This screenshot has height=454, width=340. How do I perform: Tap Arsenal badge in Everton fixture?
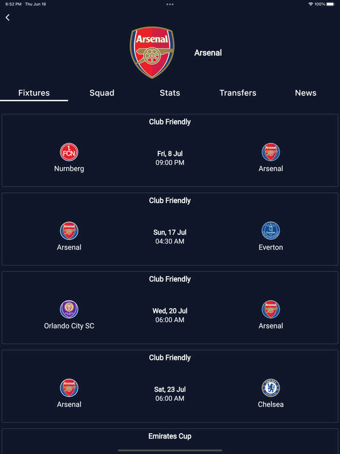69,231
